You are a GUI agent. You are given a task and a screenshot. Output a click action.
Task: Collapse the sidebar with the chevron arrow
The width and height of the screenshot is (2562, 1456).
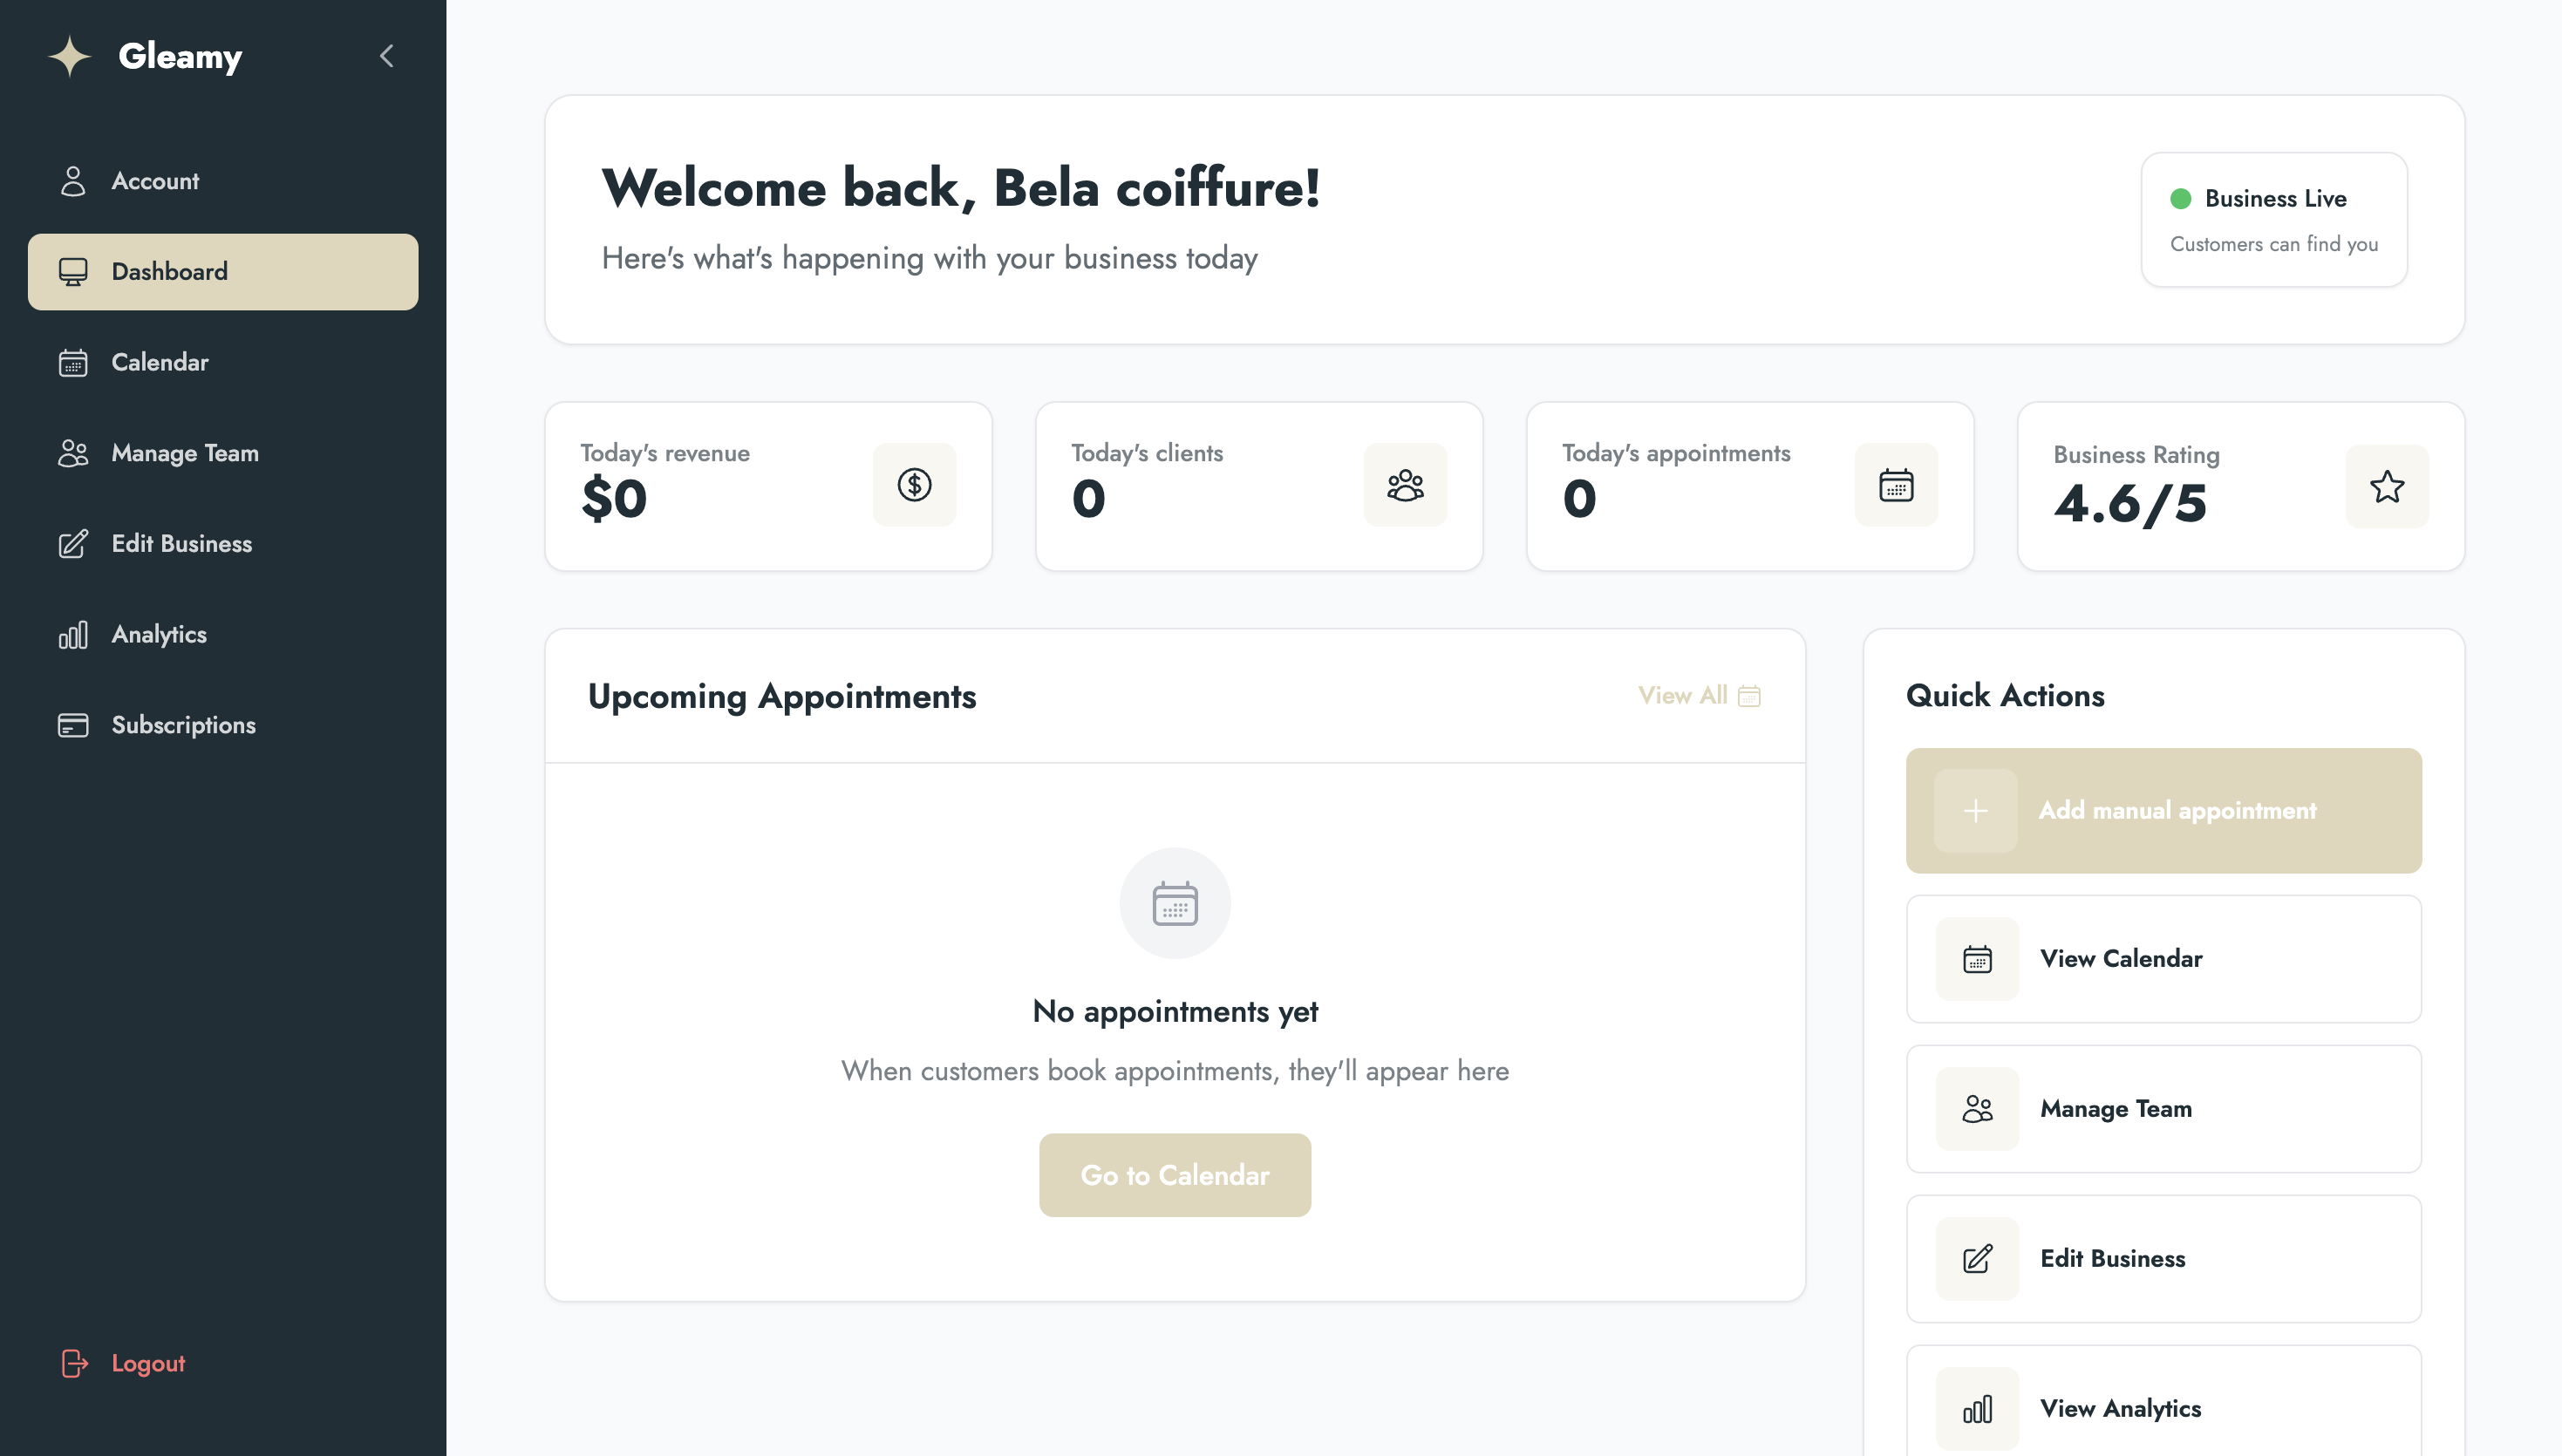[387, 56]
